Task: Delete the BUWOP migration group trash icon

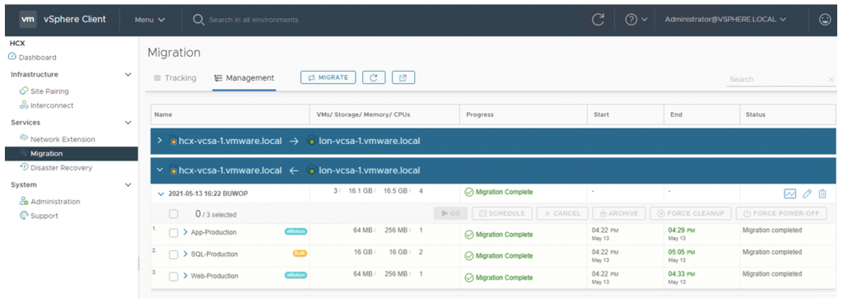Action: point(822,193)
